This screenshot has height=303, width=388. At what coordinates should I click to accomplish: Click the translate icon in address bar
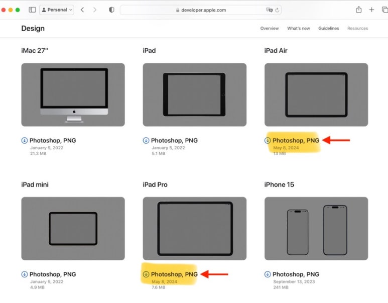[269, 10]
